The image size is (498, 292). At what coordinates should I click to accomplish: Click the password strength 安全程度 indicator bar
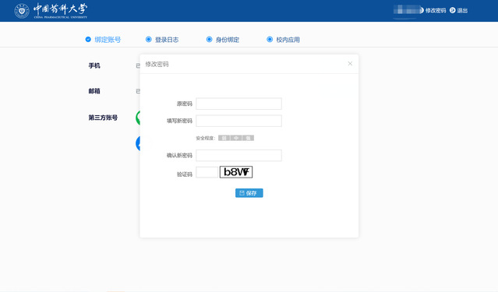236,138
